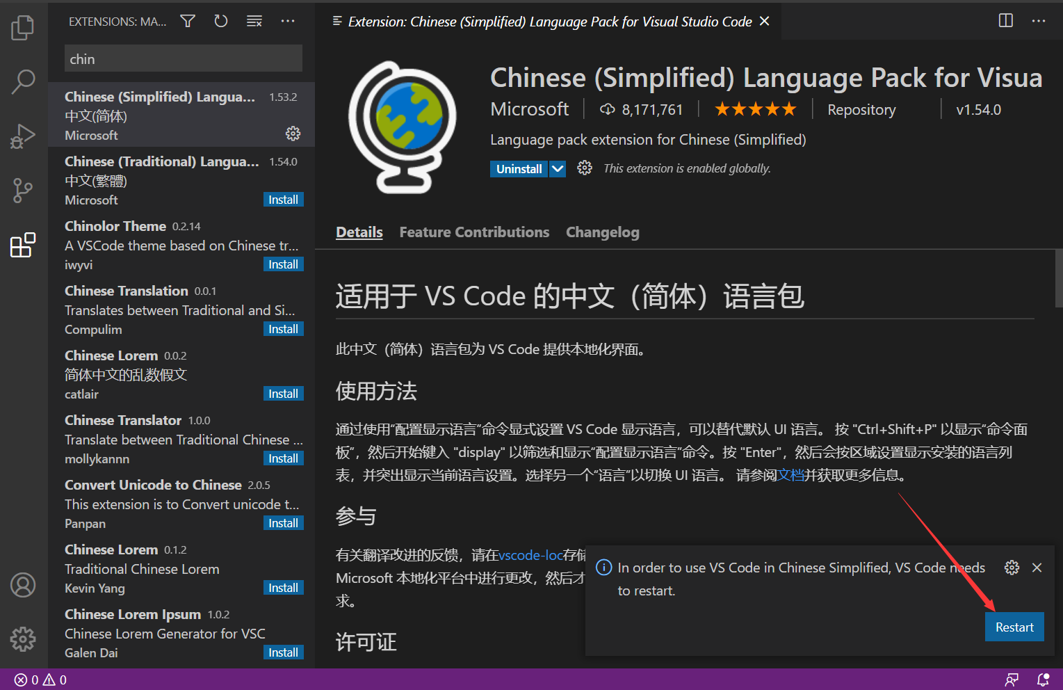Image resolution: width=1063 pixels, height=690 pixels.
Task: Click version label v1.54.0
Action: click(x=978, y=110)
